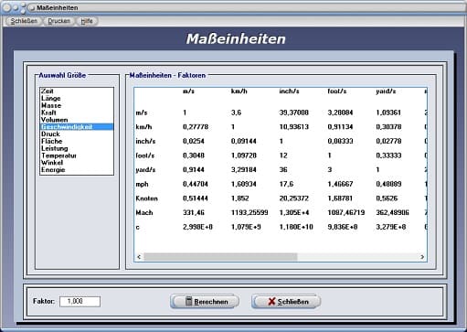This screenshot has width=467, height=332.
Task: Click the value 0,5626
Action: click(387, 198)
